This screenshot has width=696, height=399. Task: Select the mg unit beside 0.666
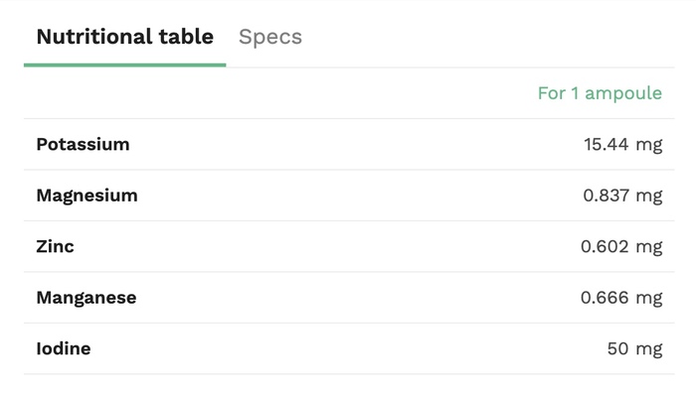pyautogui.click(x=649, y=298)
